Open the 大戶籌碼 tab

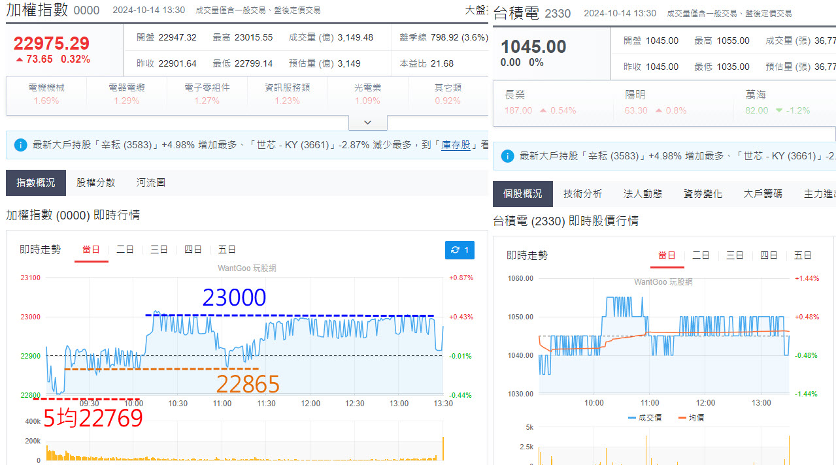point(763,194)
